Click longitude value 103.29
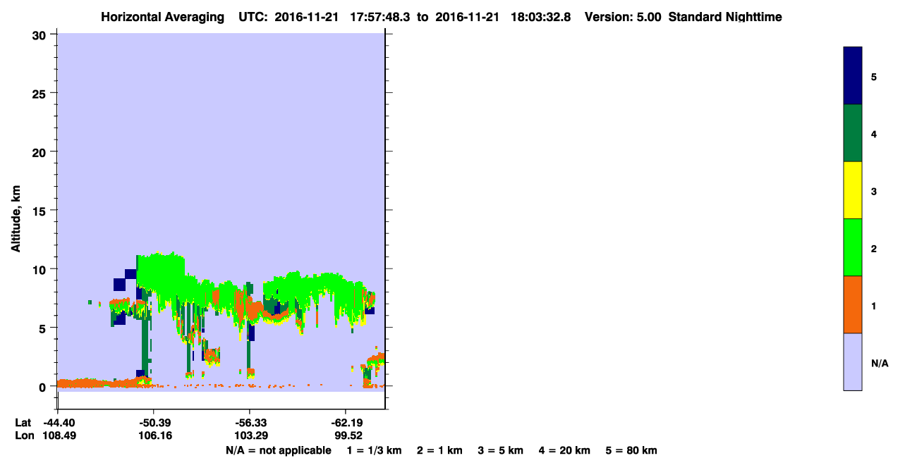917x470 pixels. [x=250, y=435]
